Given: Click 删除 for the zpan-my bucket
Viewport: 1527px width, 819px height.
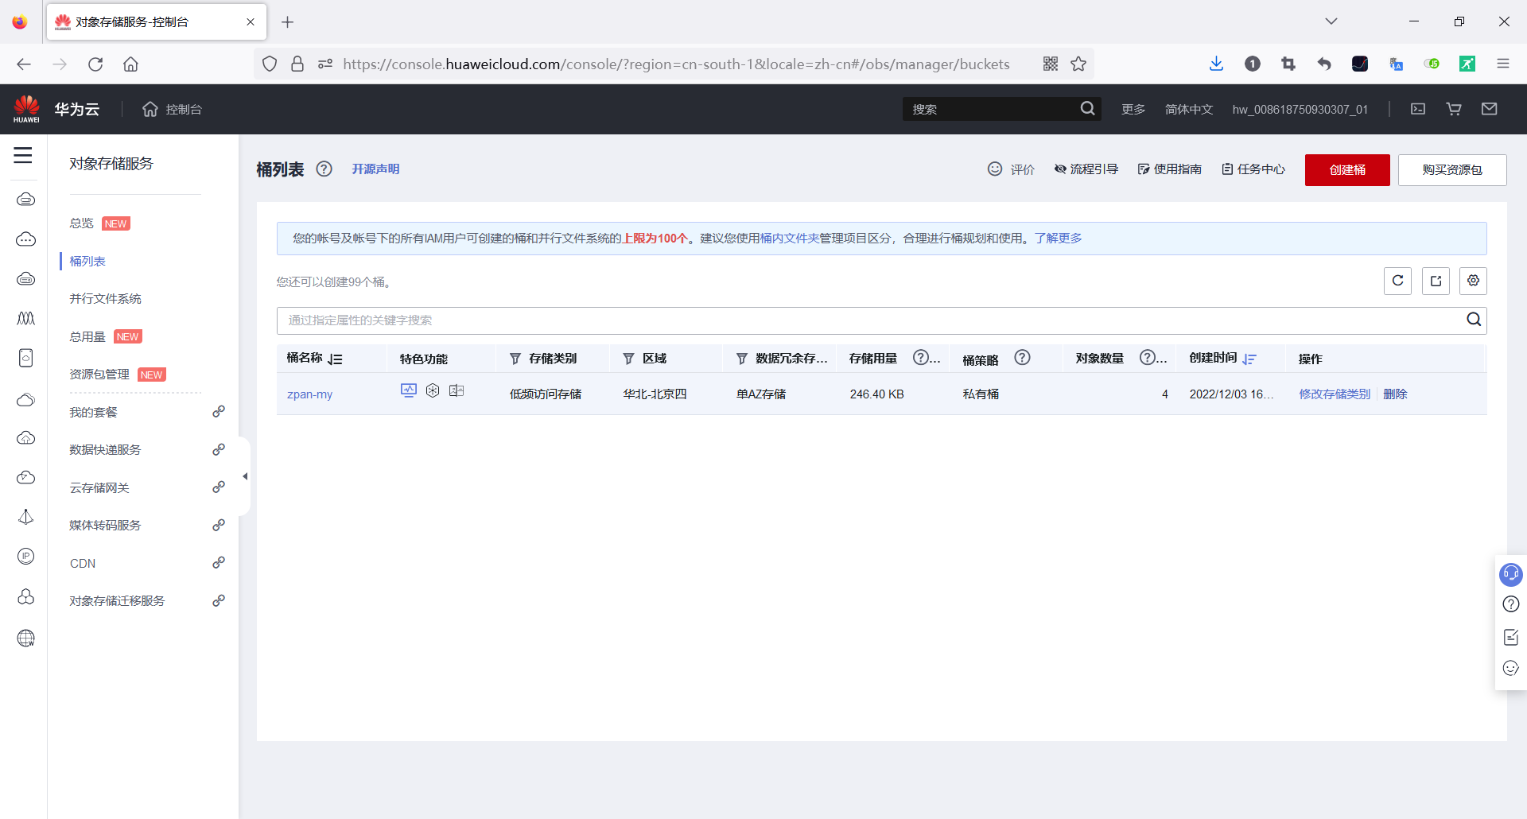Looking at the screenshot, I should (x=1396, y=394).
